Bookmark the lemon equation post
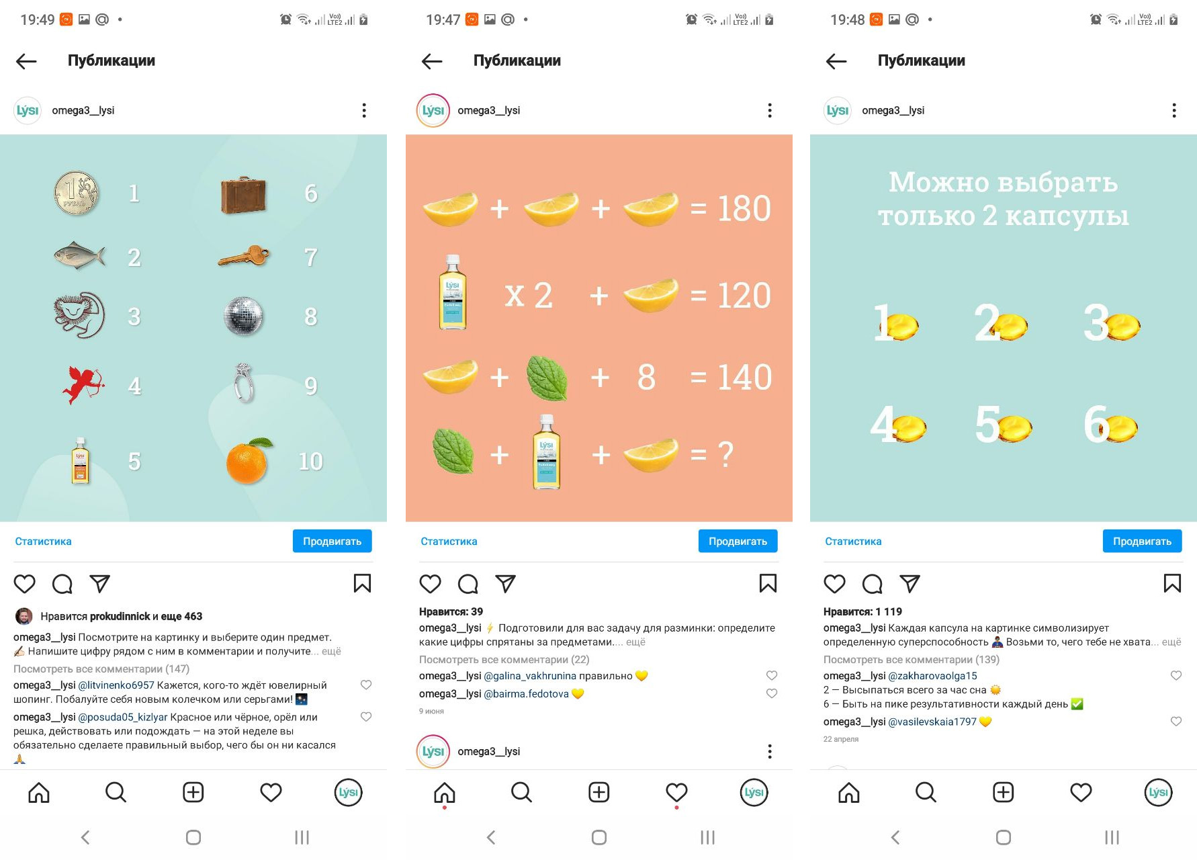This screenshot has height=860, width=1197. pos(768,583)
